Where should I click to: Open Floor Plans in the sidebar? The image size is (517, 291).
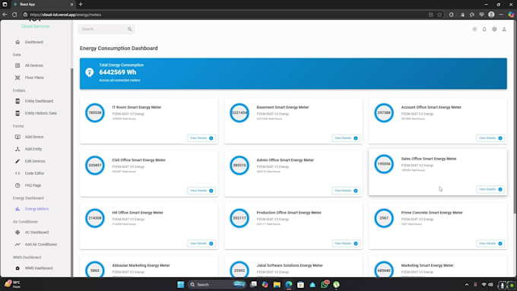coord(33,77)
